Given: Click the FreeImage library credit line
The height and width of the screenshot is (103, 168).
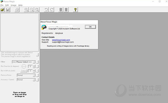Looking at the screenshot, I should (x=68, y=46).
